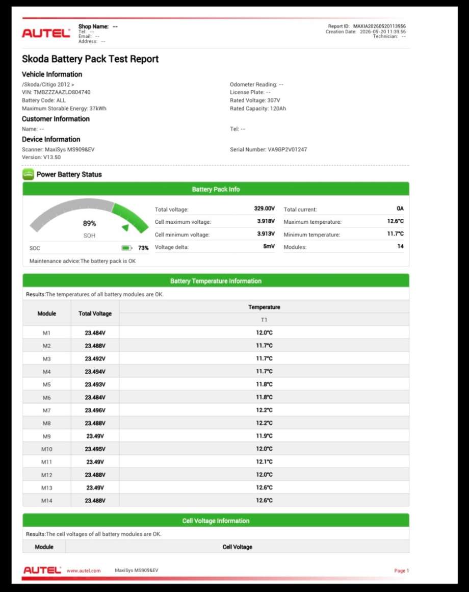
Task: Click the T1 temperature sub-header
Action: coord(264,320)
